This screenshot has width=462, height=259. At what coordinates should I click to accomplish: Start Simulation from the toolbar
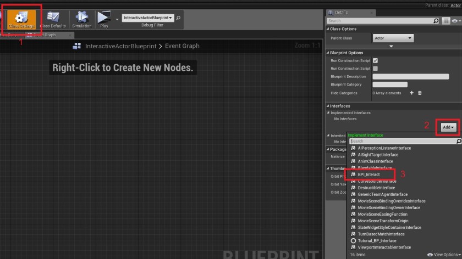tap(82, 19)
